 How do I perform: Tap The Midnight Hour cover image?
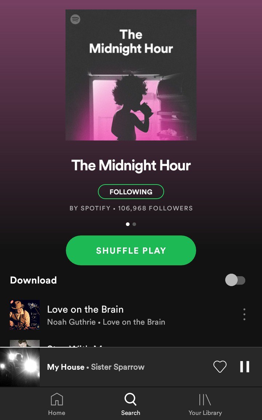tap(131, 75)
